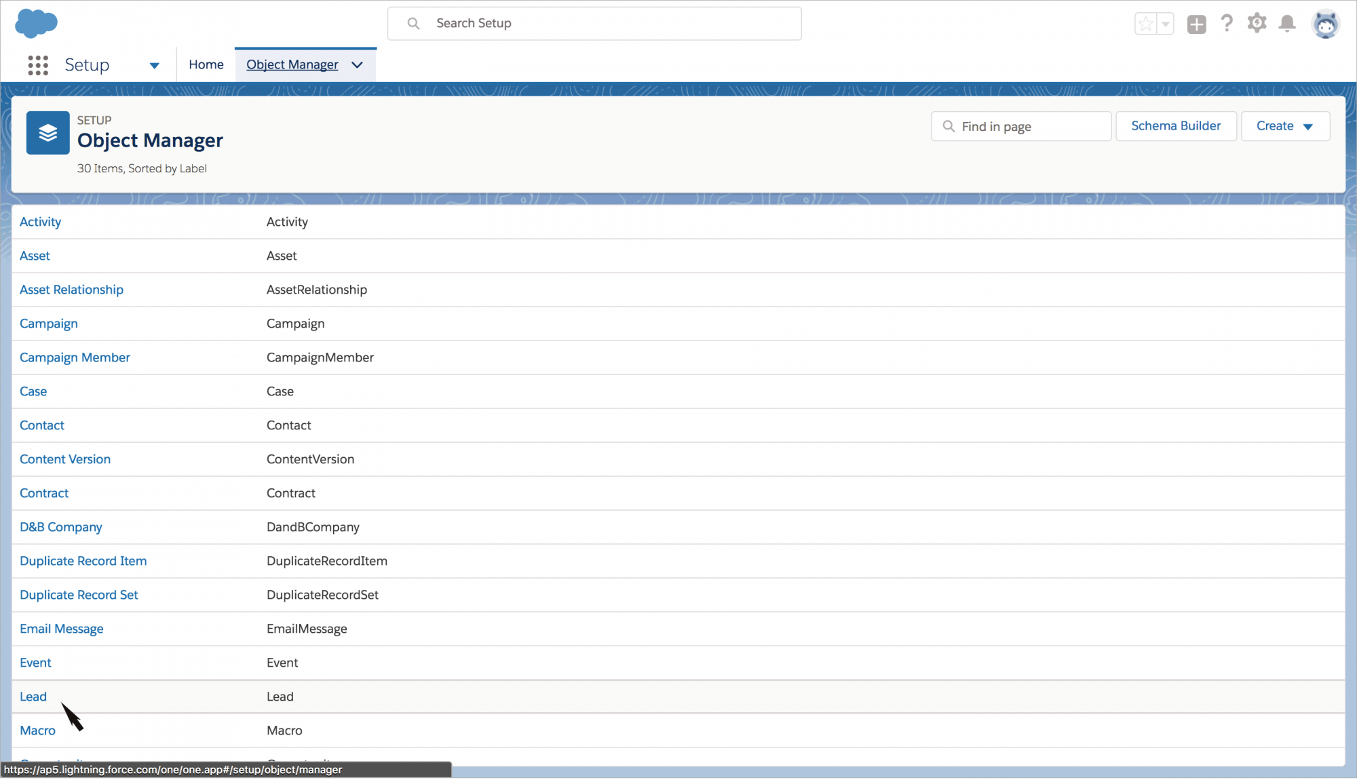Click the Schema Builder button
This screenshot has height=780, width=1357.
(x=1176, y=126)
